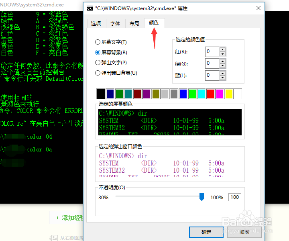Image resolution: width=289 pixels, height=241 pixels.
Task: Pick the dark navy blue swatch
Action: tap(110, 94)
